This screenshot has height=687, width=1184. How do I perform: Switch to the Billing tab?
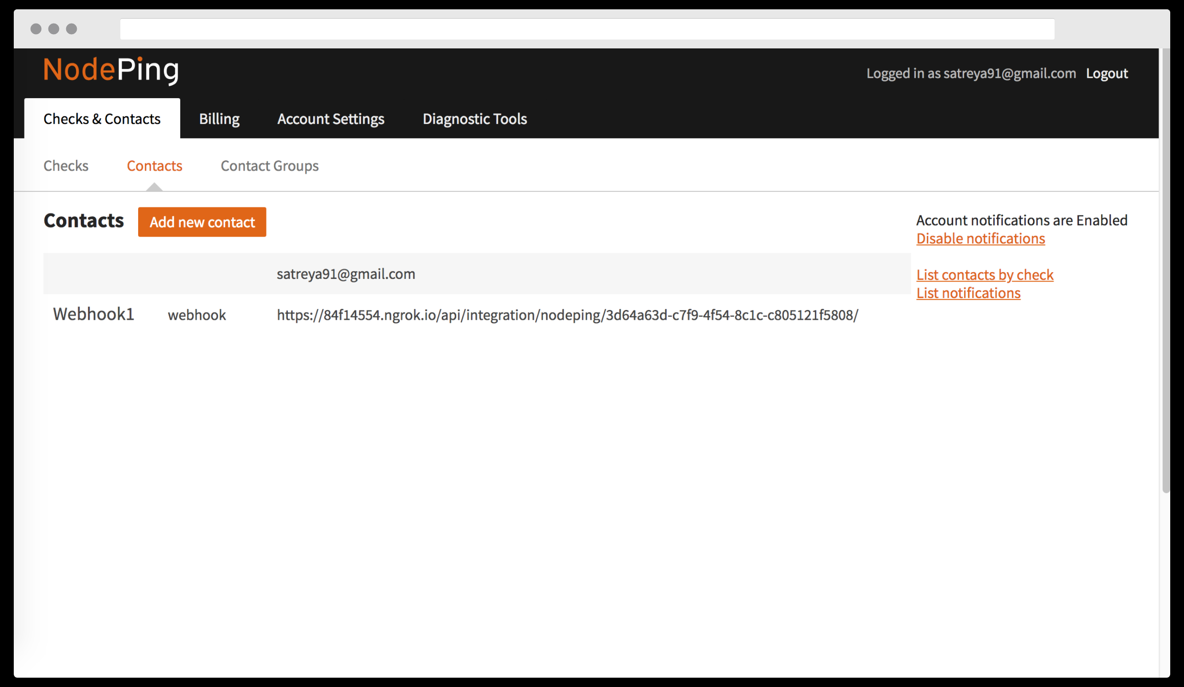219,119
